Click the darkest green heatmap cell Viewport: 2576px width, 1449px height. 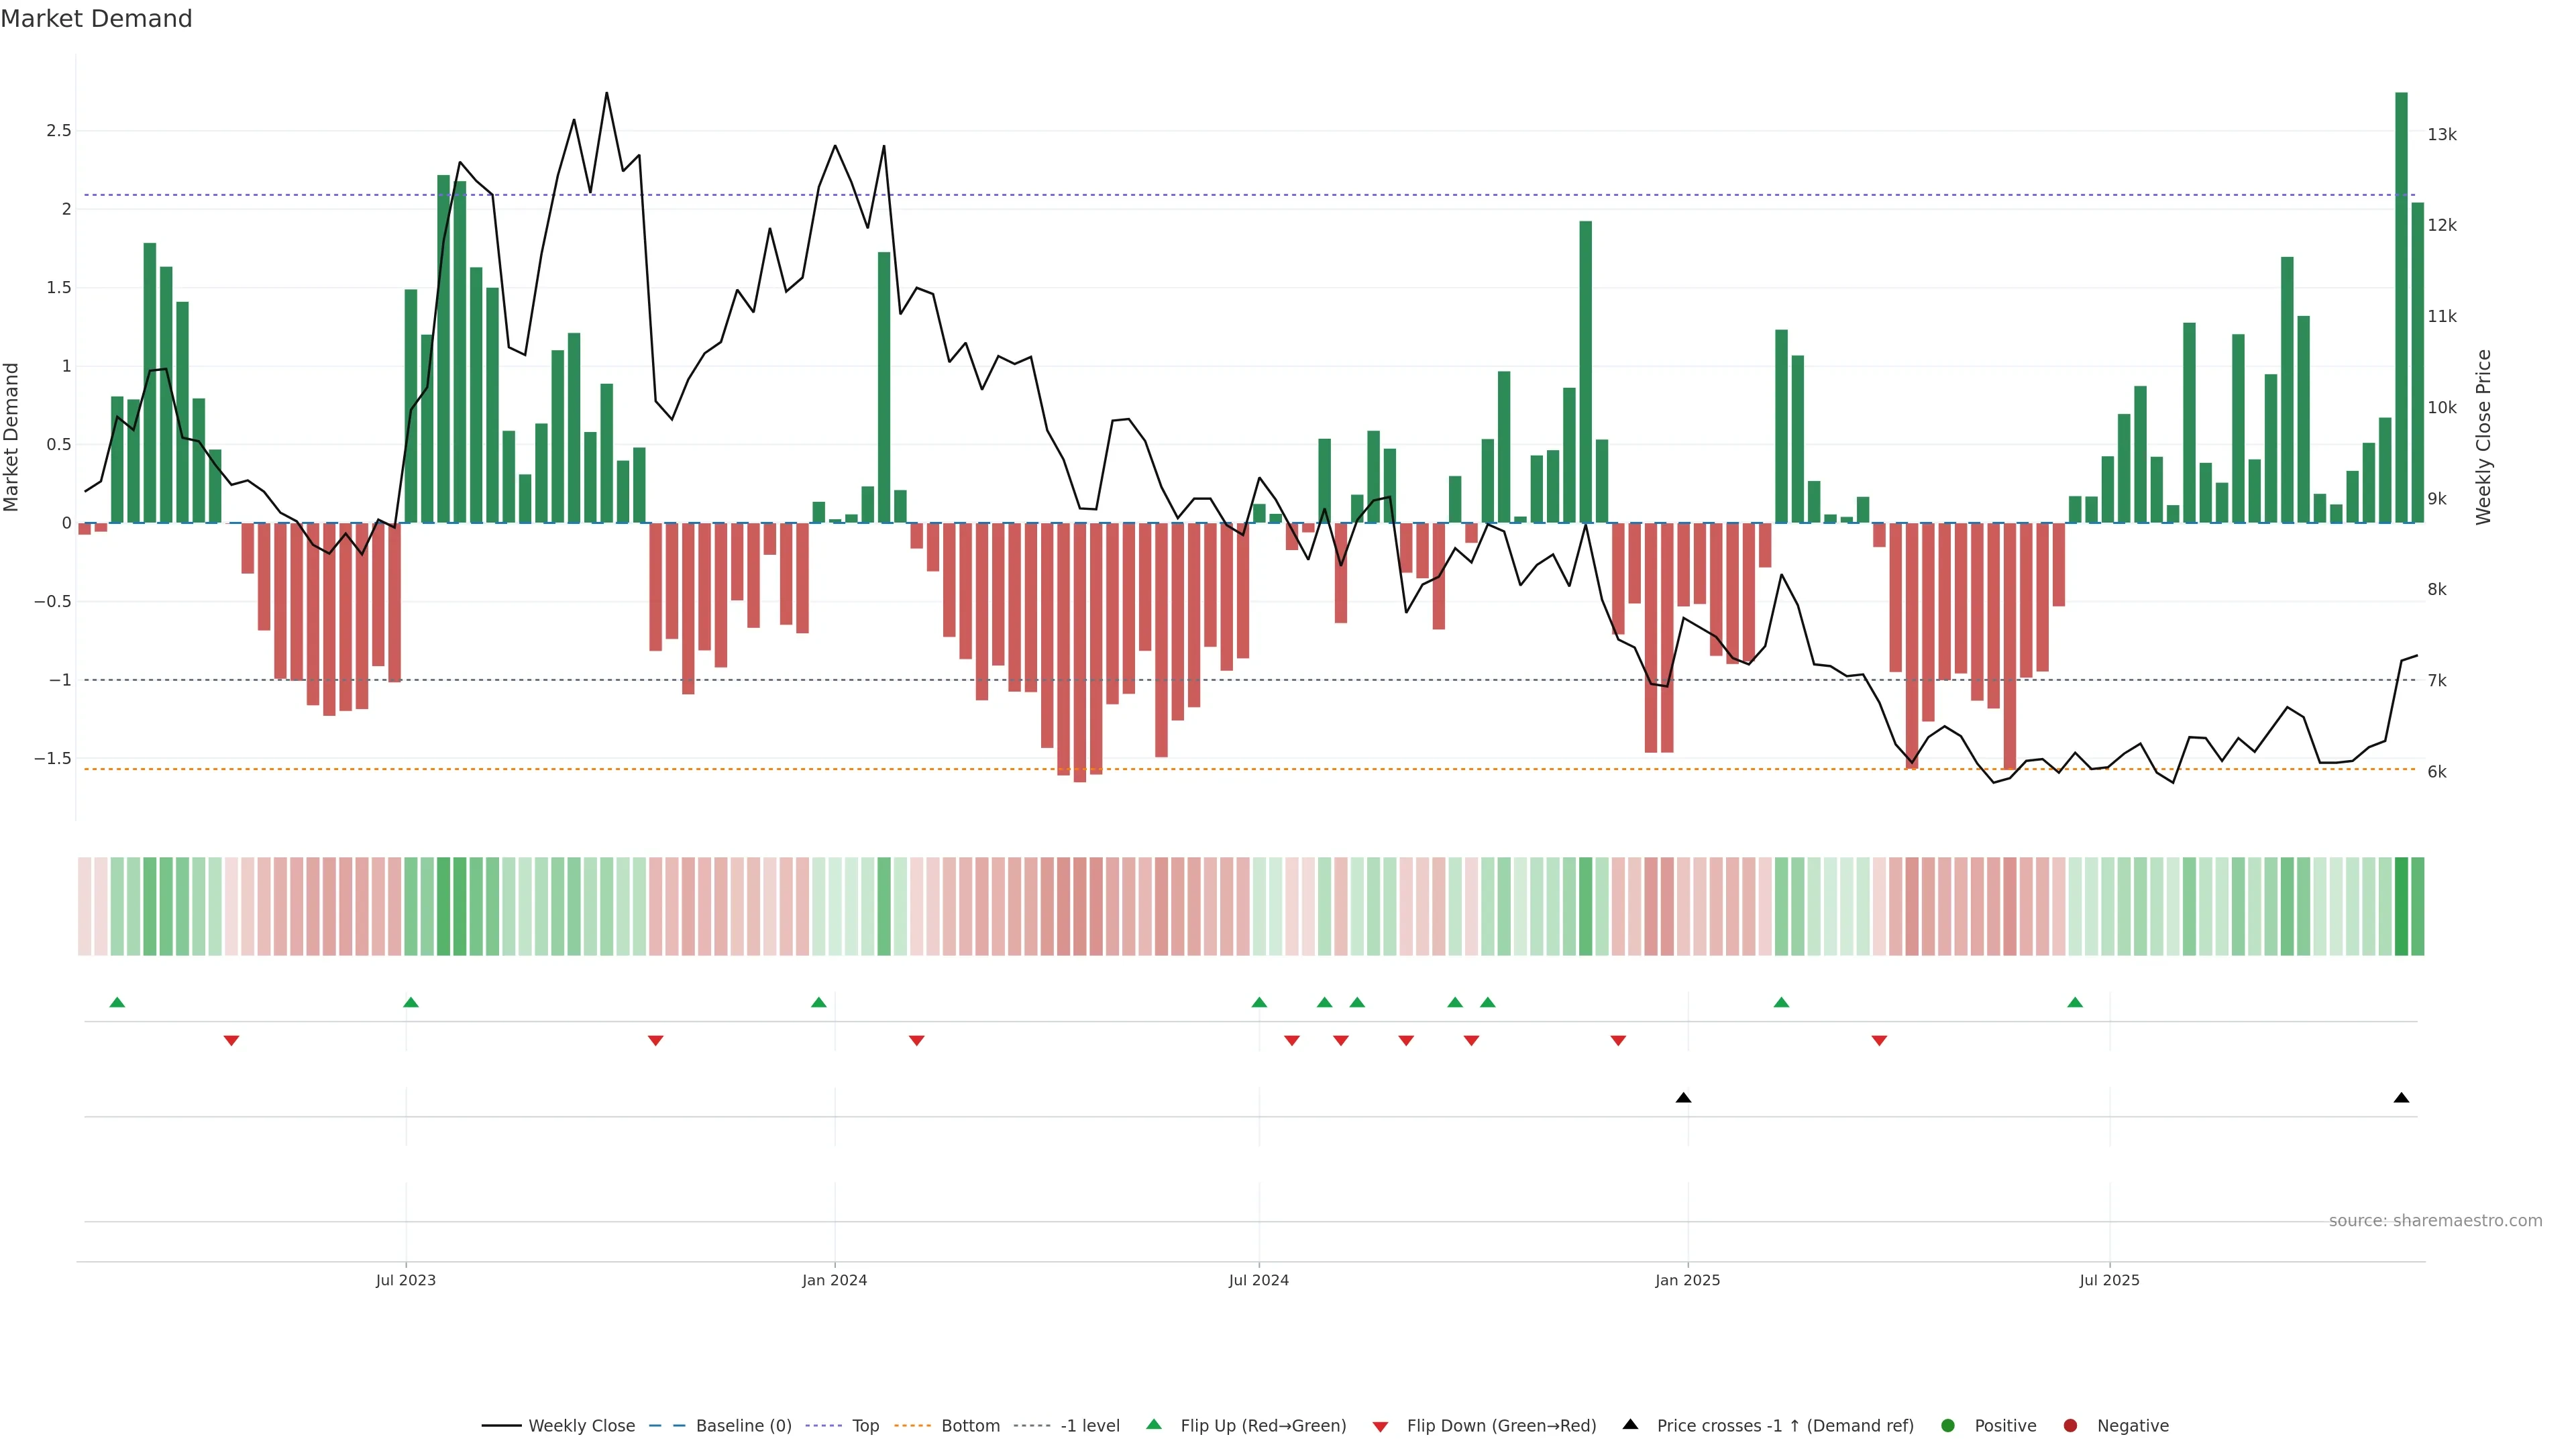[x=2401, y=906]
